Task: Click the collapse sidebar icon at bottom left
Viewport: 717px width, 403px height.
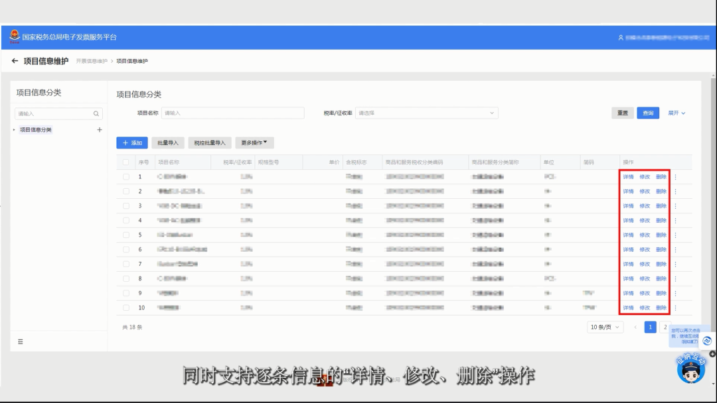Action: point(20,341)
